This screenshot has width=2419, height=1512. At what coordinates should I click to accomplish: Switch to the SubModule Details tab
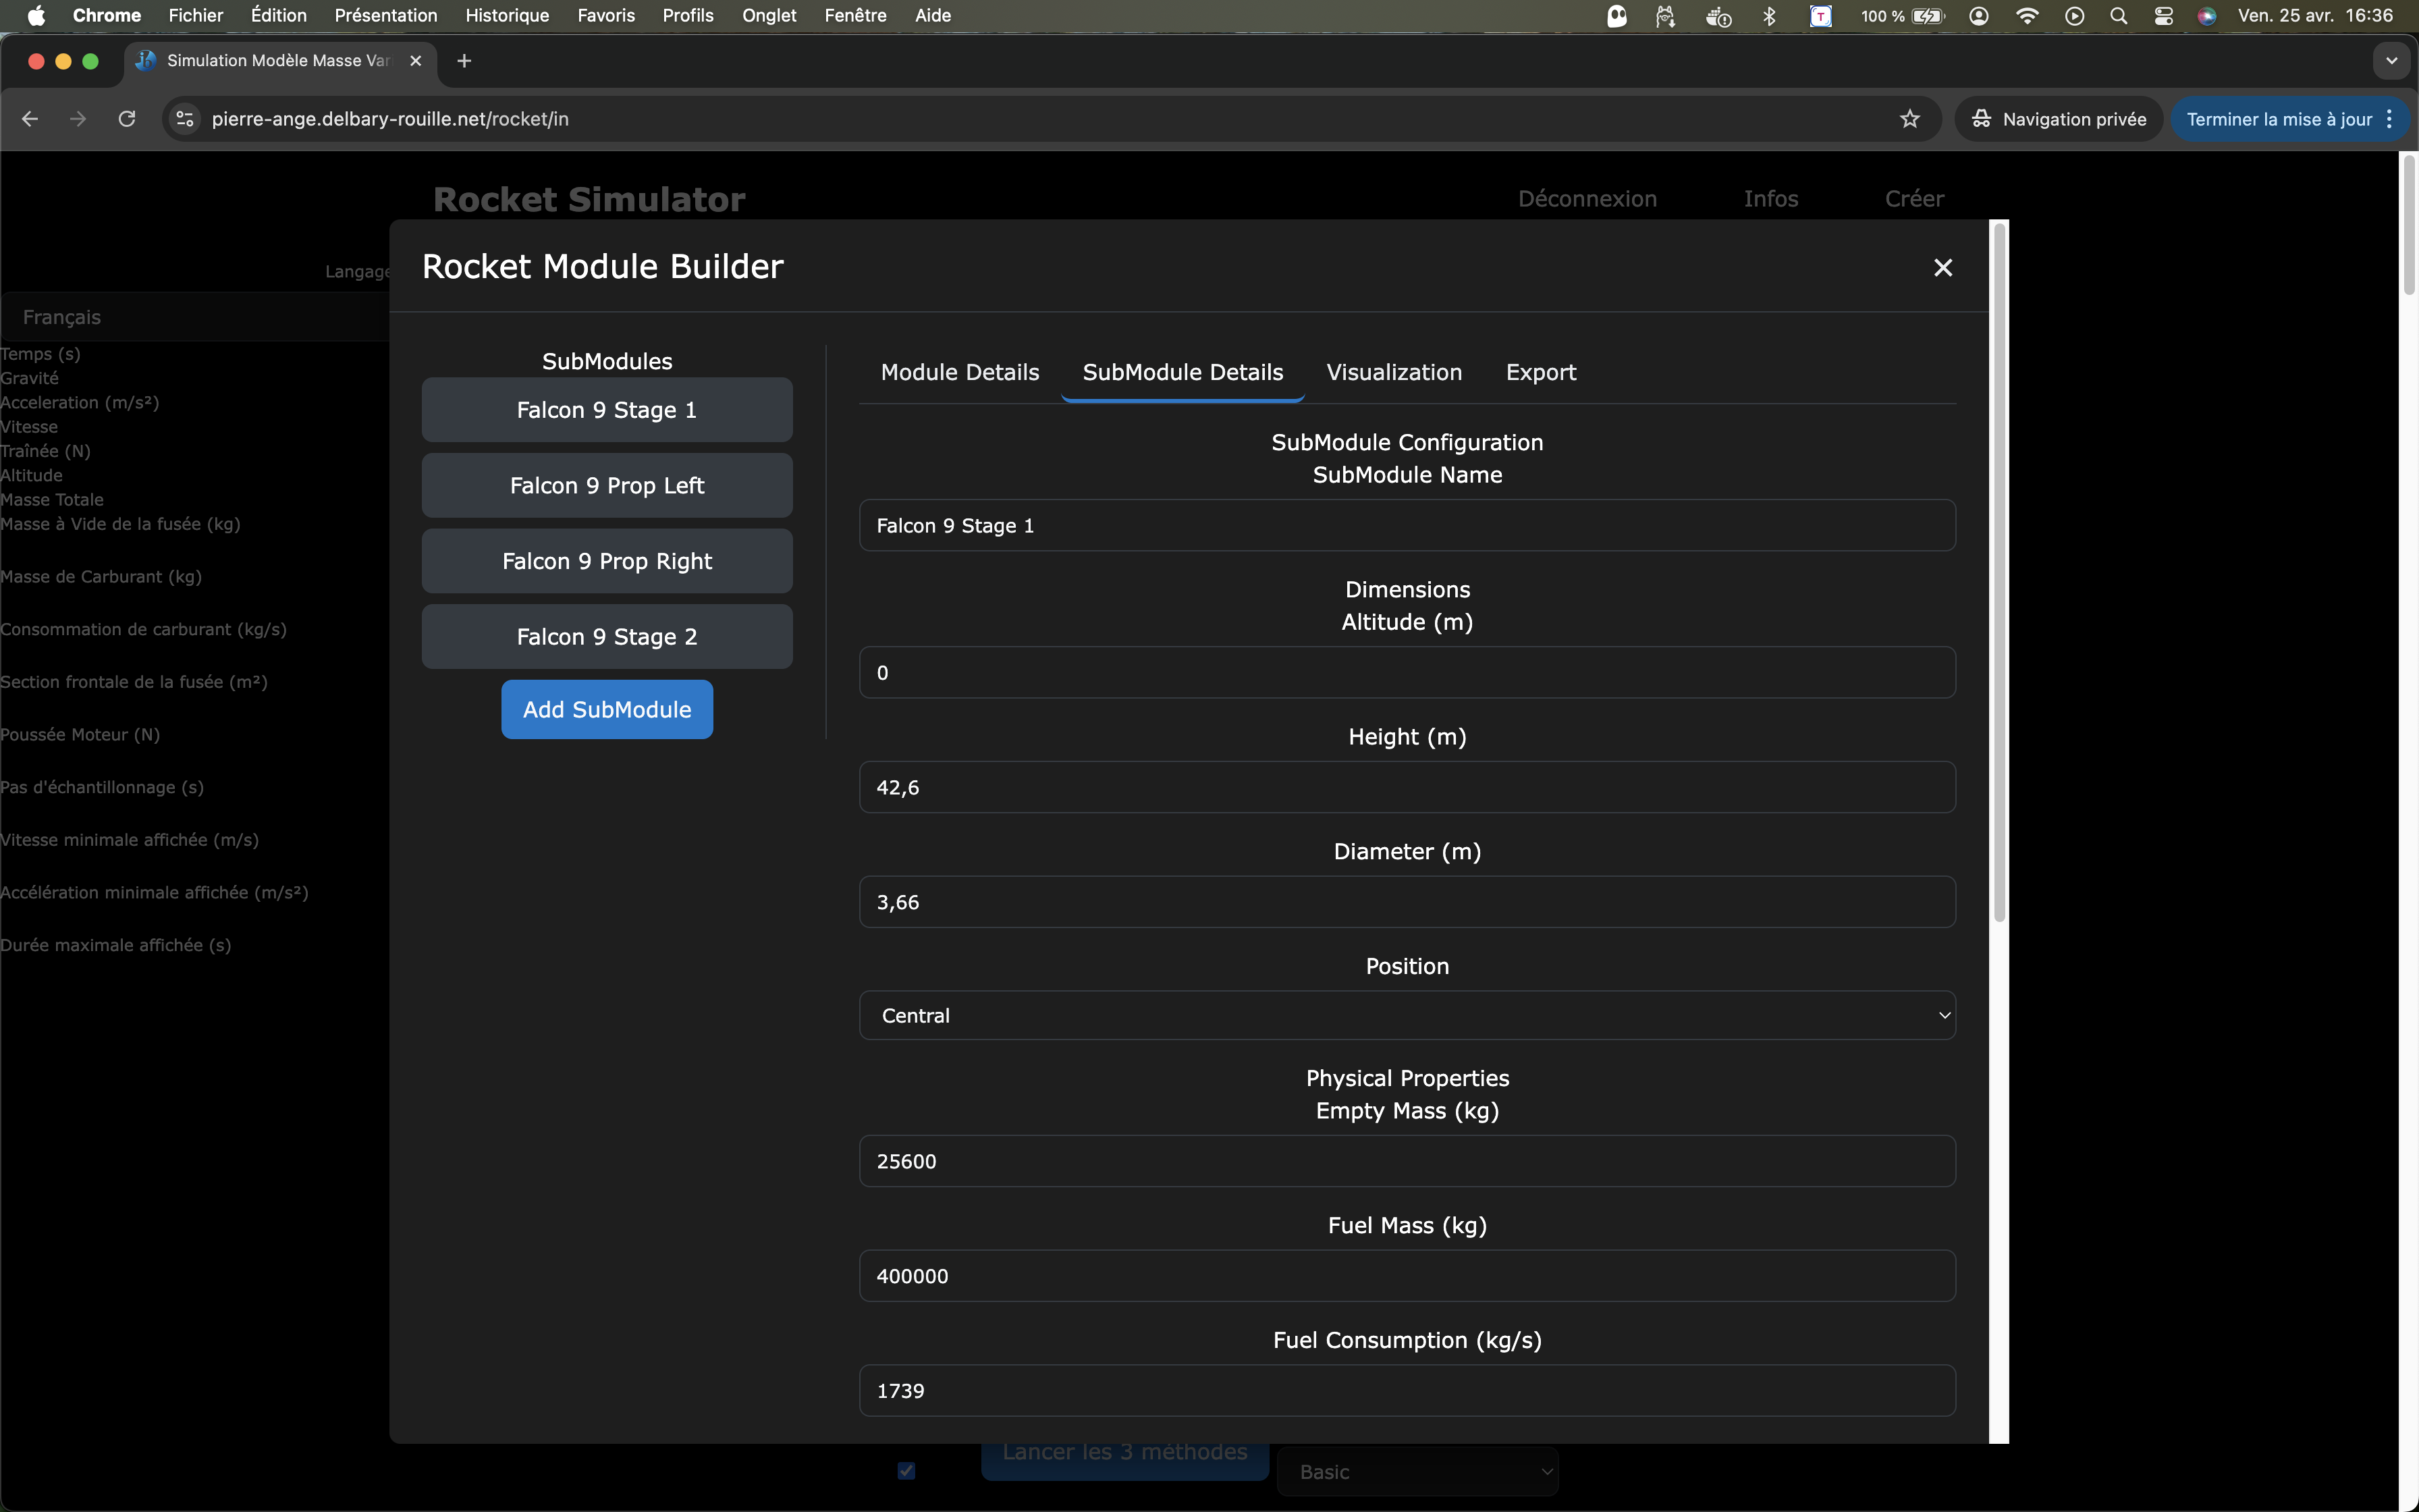(x=1183, y=372)
